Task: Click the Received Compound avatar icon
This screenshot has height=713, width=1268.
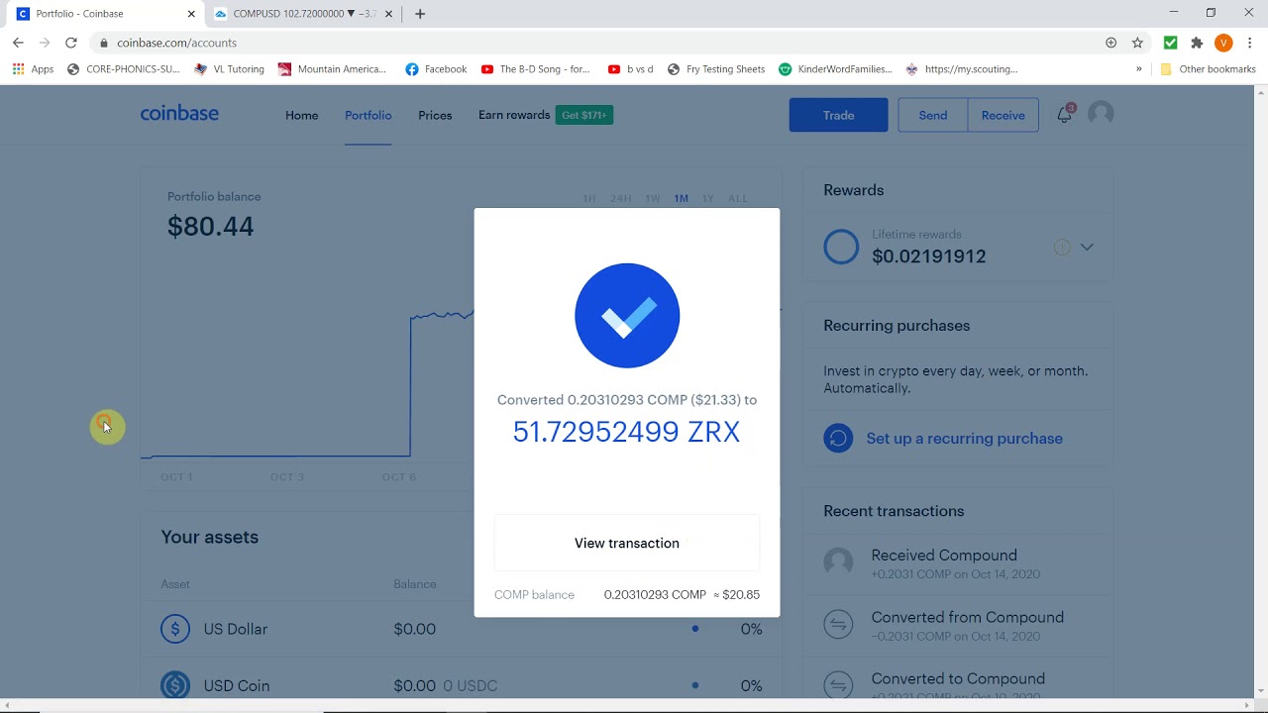Action: [x=838, y=562]
